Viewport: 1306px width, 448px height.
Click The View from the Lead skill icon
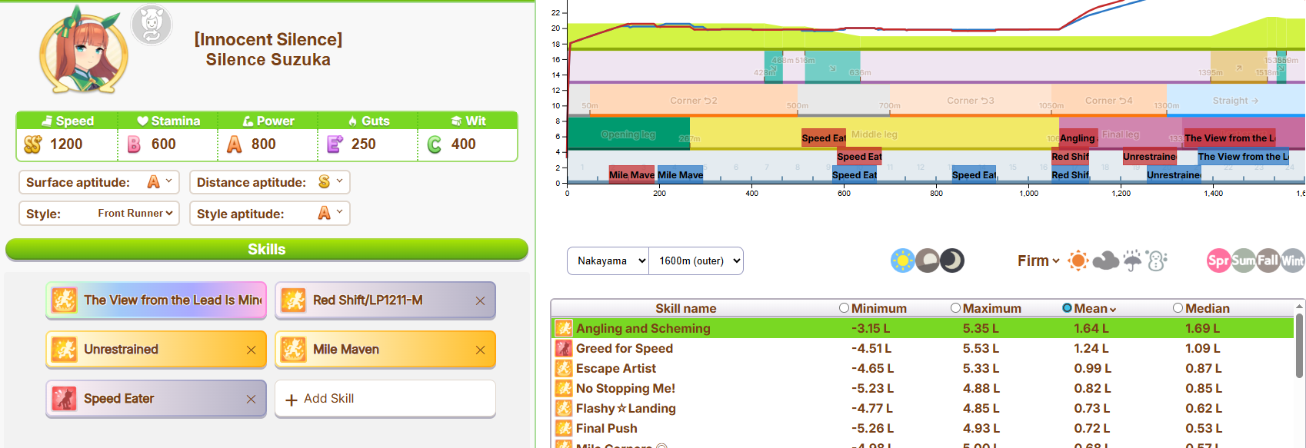(64, 300)
